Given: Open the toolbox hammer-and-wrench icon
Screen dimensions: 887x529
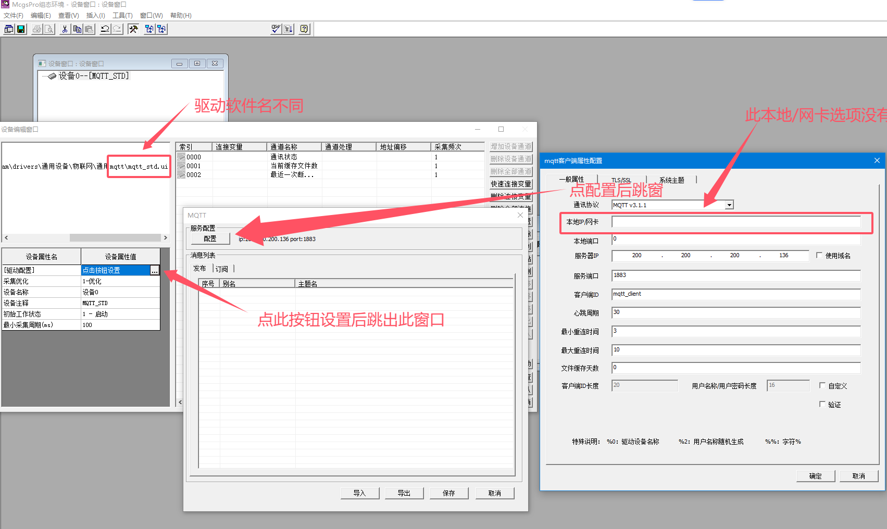Looking at the screenshot, I should 133,29.
